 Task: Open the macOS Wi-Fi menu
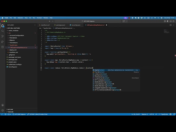(x=155, y=18)
